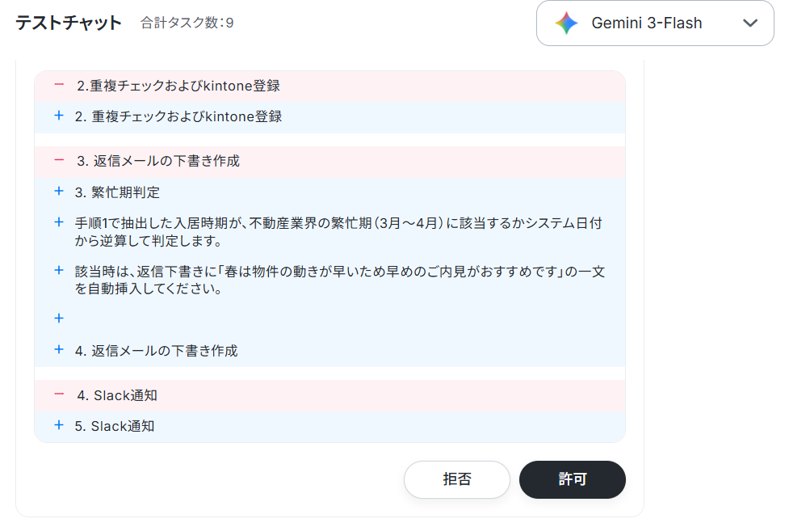Select the テストチャット heading
785x523 pixels.
(x=69, y=23)
